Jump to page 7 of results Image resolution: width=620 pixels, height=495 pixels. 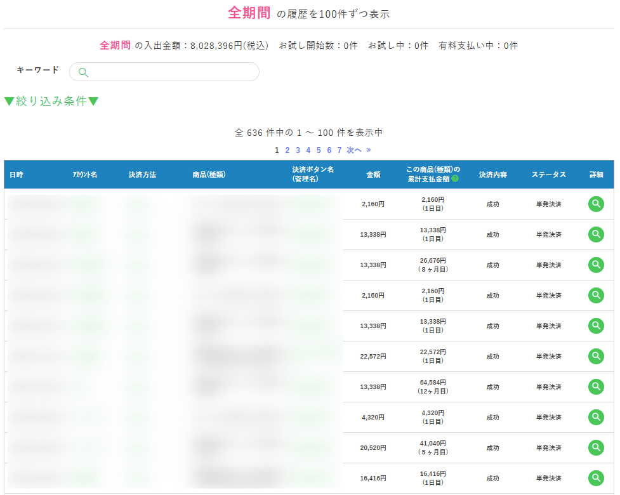click(340, 150)
